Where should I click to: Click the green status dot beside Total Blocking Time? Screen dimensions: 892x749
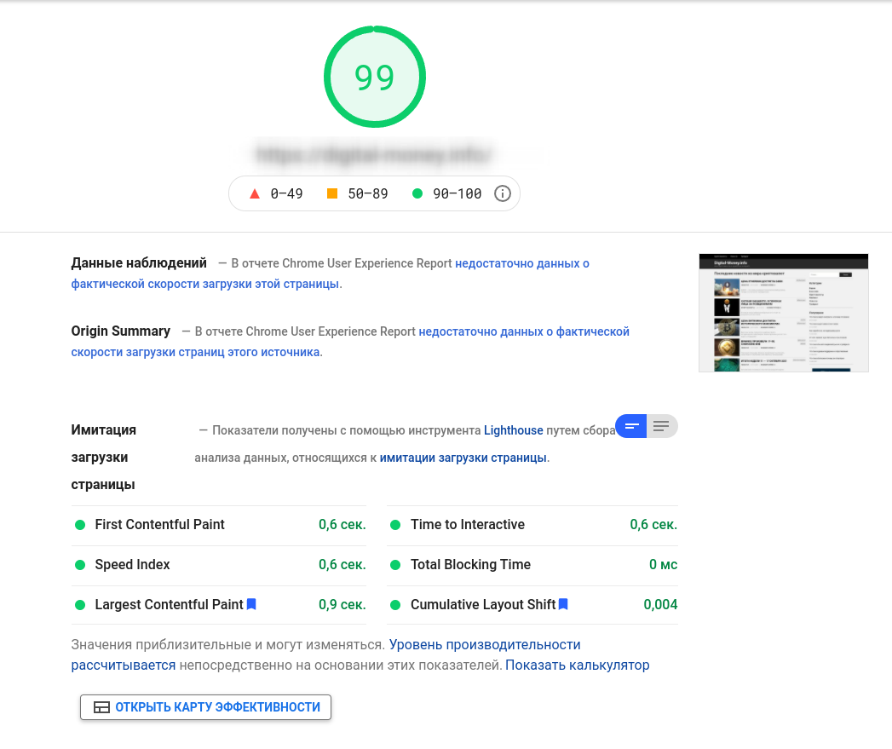coord(395,565)
